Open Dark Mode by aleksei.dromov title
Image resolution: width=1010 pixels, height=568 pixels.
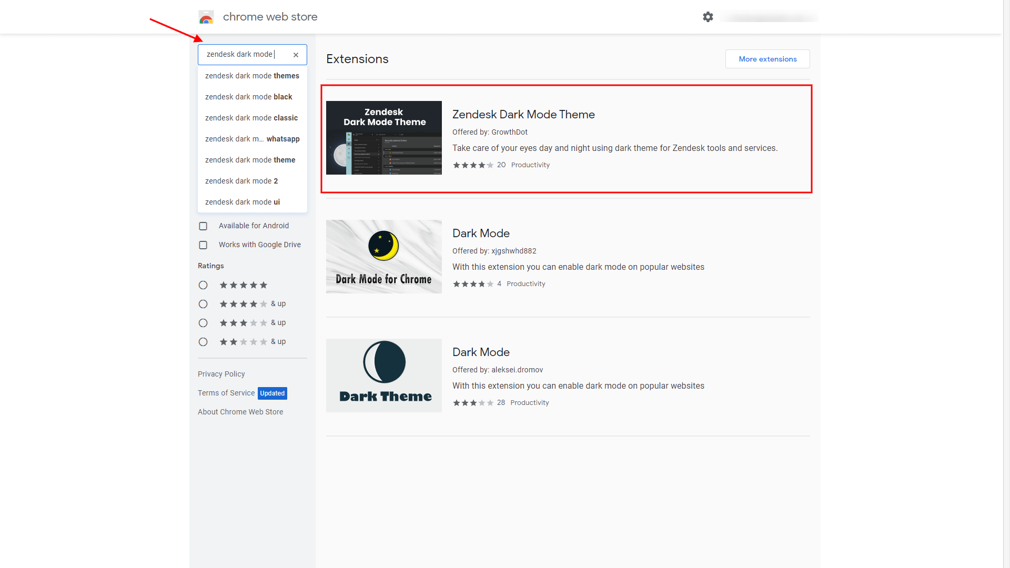(x=481, y=352)
